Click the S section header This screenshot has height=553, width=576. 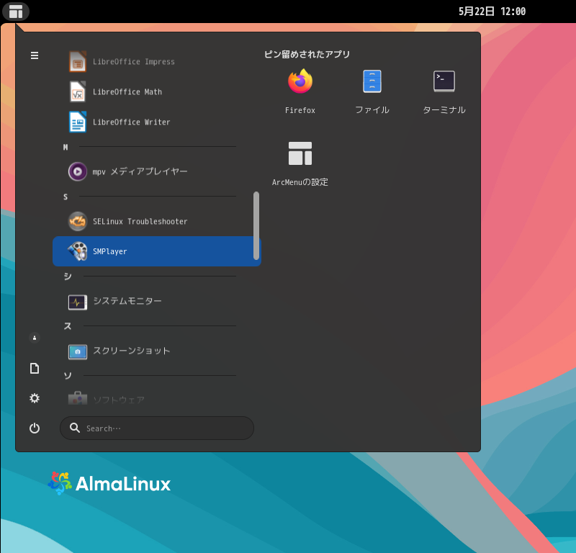pos(66,197)
